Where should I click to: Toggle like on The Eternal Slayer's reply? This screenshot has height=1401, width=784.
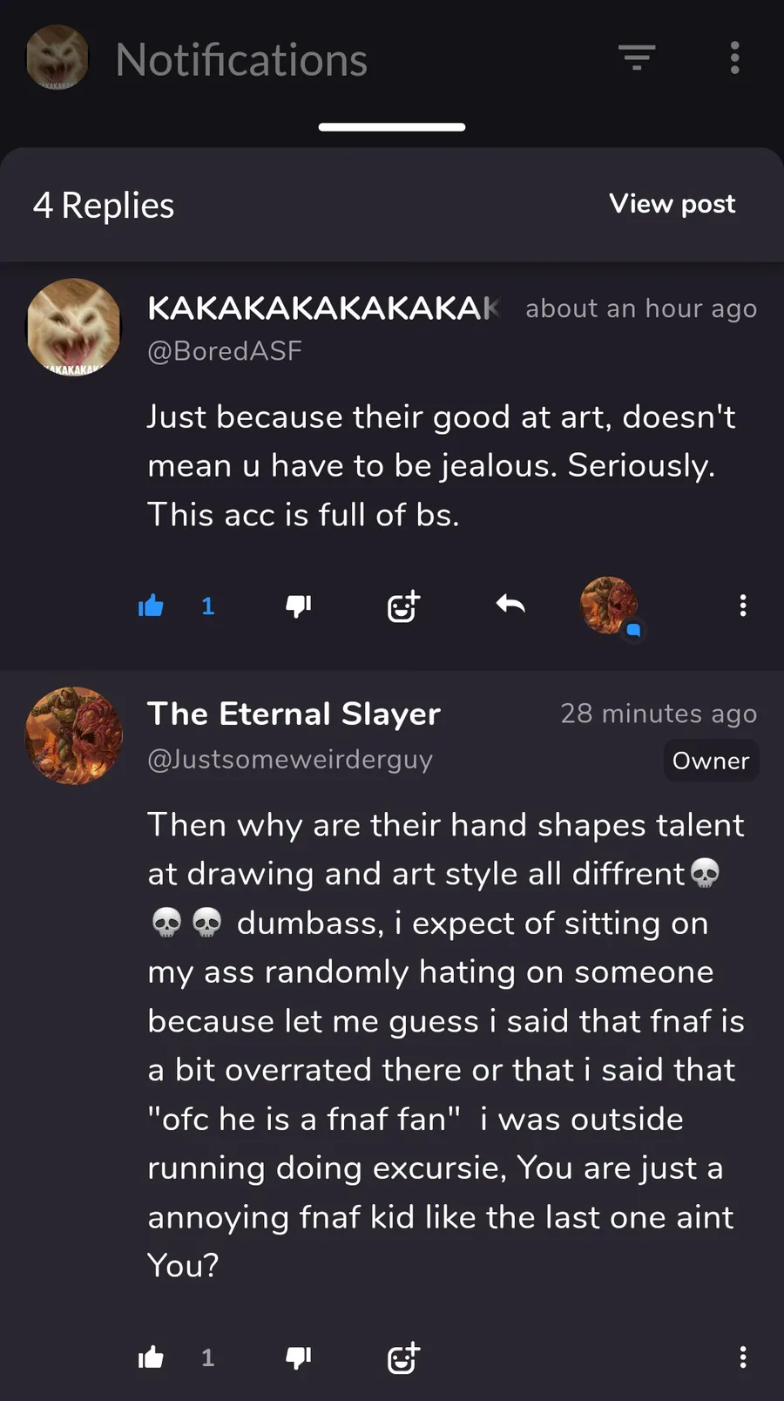pos(152,1357)
